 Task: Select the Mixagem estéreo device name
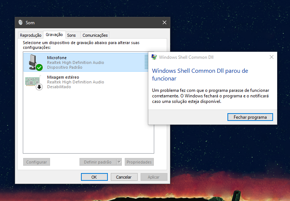point(63,77)
